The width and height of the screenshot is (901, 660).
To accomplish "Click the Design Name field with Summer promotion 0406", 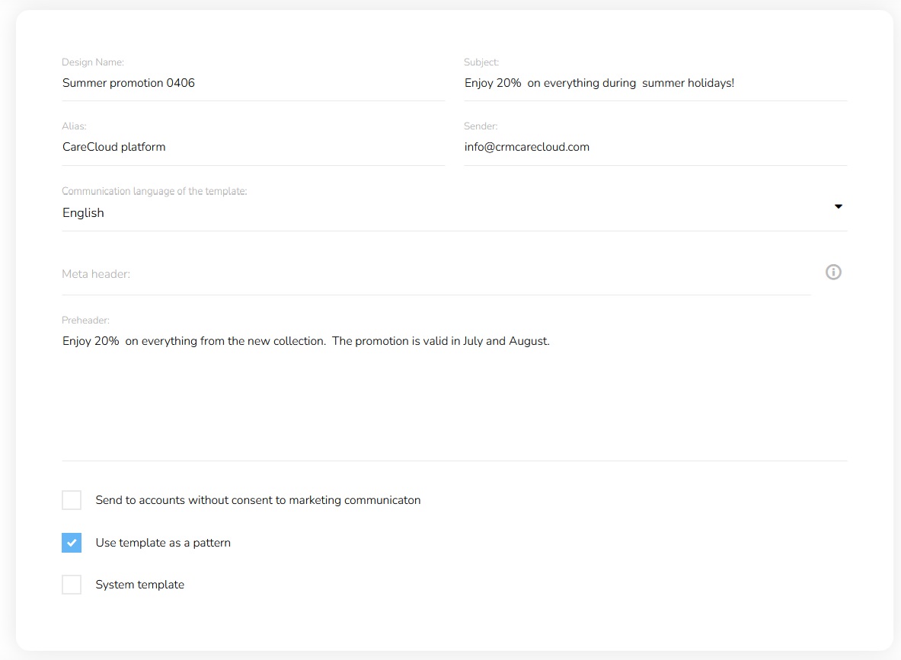I will point(251,83).
